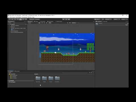Select All Prefabs under Favorites
Viewport: 136px width, 102px height.
(14, 78)
